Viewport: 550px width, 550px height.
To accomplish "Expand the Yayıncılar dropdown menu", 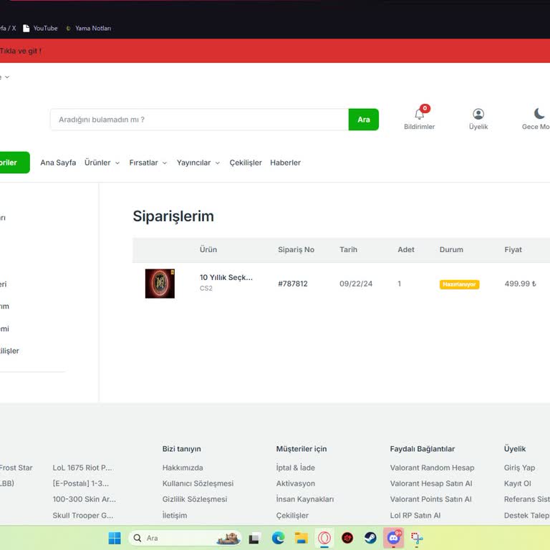I will pyautogui.click(x=198, y=163).
